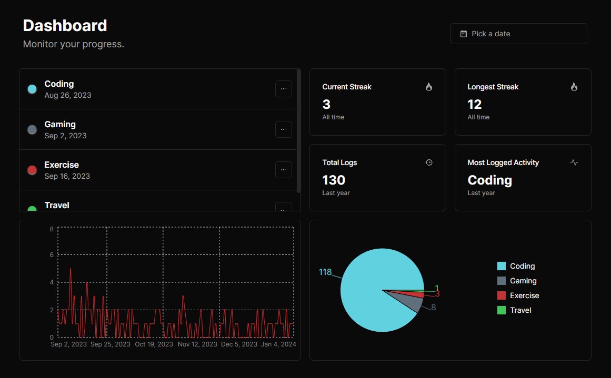Image resolution: width=611 pixels, height=378 pixels.
Task: Select the Travel legend entry
Action: point(514,310)
